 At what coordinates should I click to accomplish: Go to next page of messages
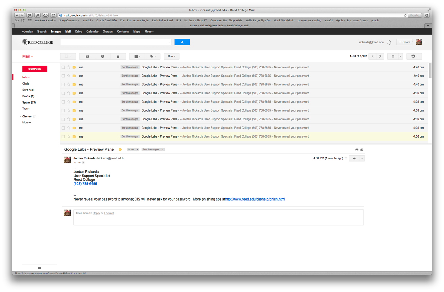tap(380, 56)
